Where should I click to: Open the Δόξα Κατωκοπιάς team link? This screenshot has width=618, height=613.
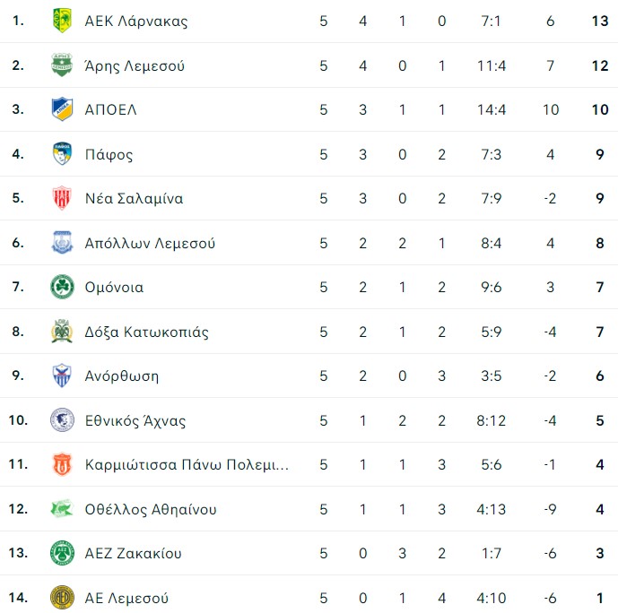[x=146, y=332]
